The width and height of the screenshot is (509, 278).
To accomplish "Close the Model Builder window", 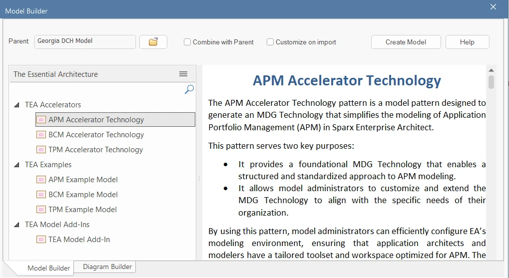I will click(493, 7).
